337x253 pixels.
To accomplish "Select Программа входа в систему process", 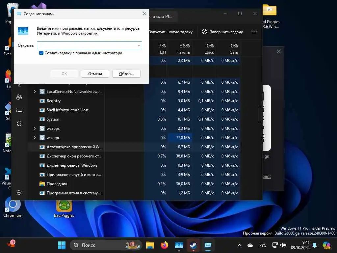I will click(134, 193).
